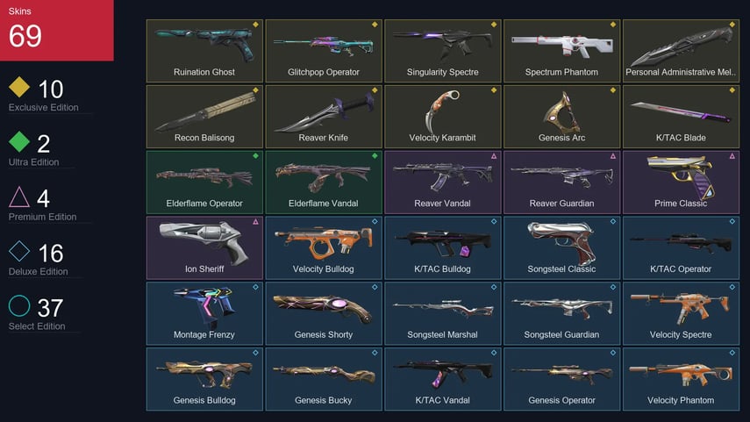750x422 pixels.
Task: Click the Exclusive Edition label text
Action: (x=44, y=108)
